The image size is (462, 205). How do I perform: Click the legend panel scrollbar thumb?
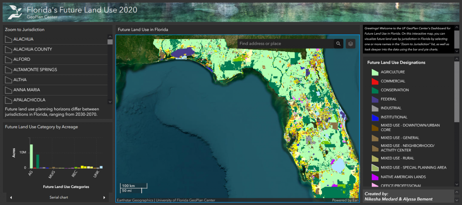pos(457,91)
